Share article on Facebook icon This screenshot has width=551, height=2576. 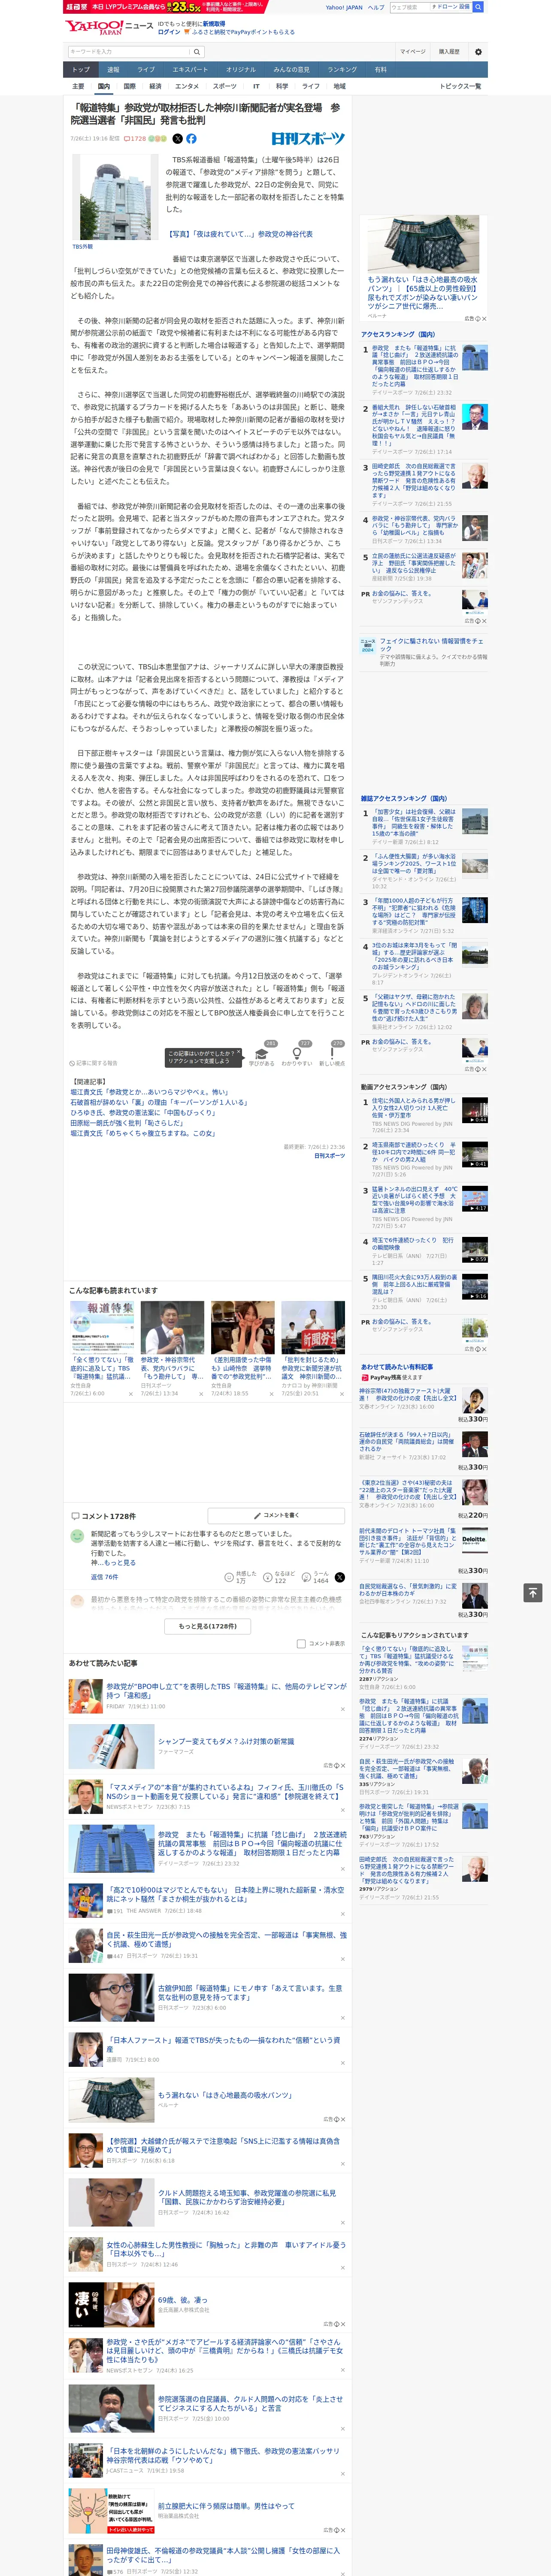tap(191, 139)
